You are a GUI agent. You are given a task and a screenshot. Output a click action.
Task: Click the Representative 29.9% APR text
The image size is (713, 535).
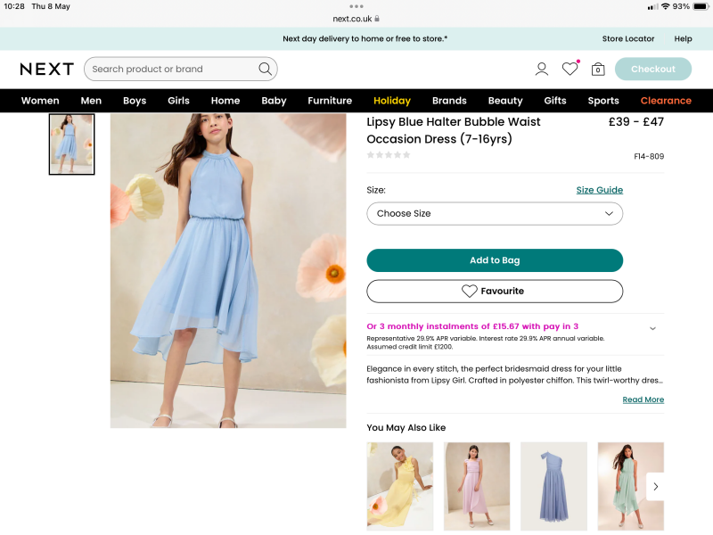(x=485, y=342)
